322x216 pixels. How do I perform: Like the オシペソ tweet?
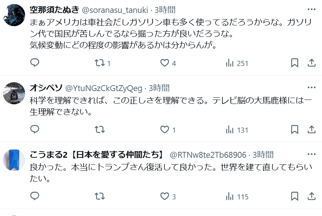point(168,130)
